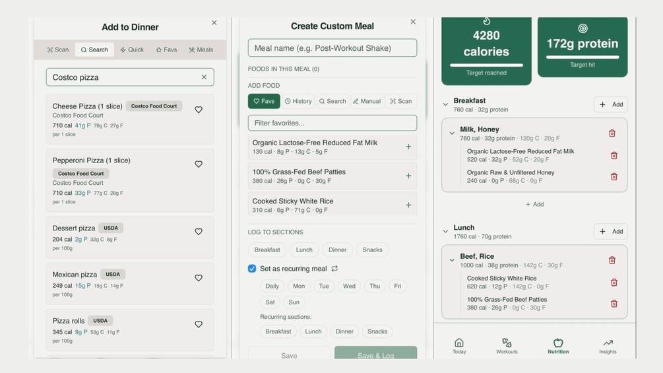Image resolution: width=663 pixels, height=373 pixels.
Task: Collapse the Milk, Honey meal chevron
Action: coord(452,133)
